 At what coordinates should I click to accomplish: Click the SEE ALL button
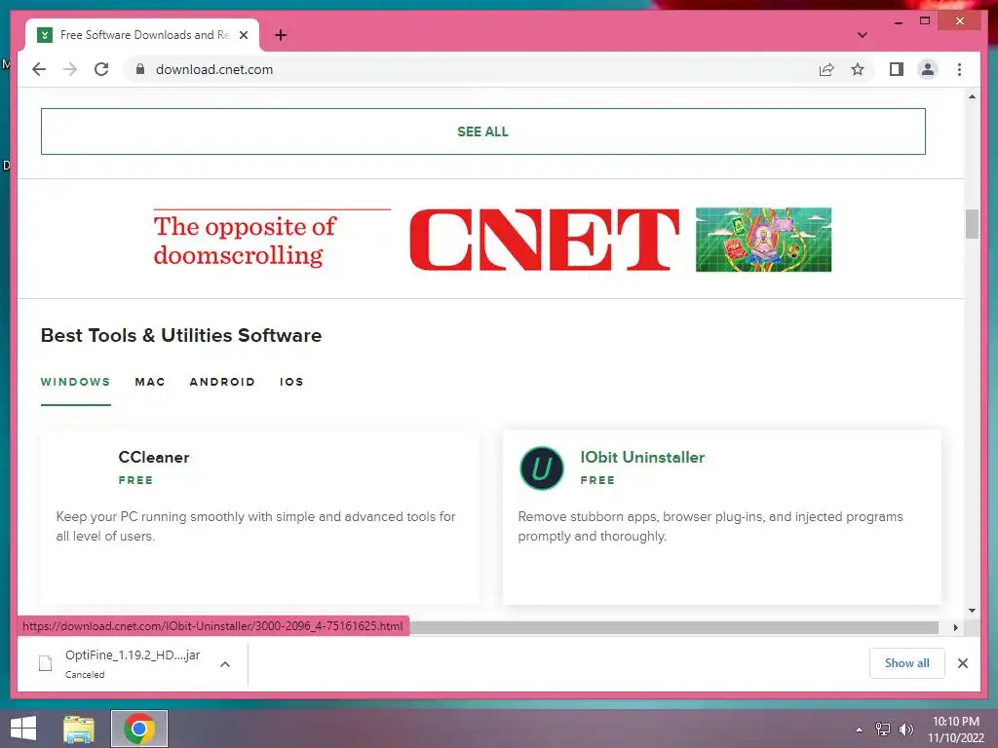click(x=483, y=131)
